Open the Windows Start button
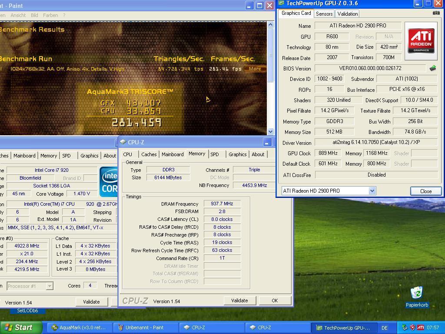This screenshot has height=334, width=445. tap(21, 327)
